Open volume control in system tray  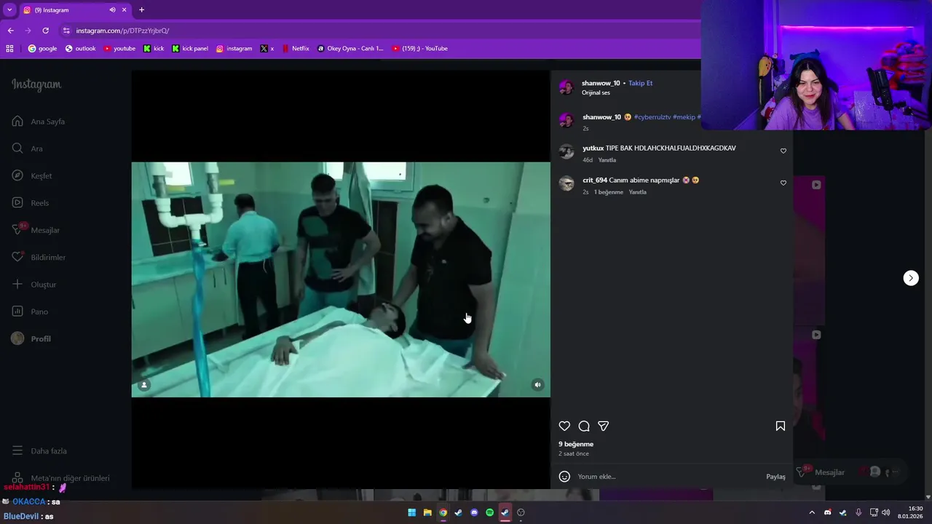[886, 512]
